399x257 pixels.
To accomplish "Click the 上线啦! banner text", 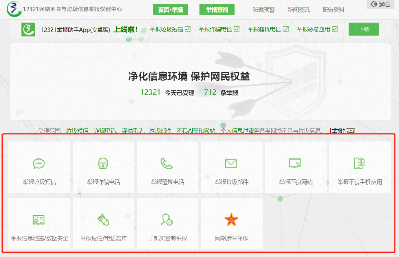I will (x=126, y=30).
